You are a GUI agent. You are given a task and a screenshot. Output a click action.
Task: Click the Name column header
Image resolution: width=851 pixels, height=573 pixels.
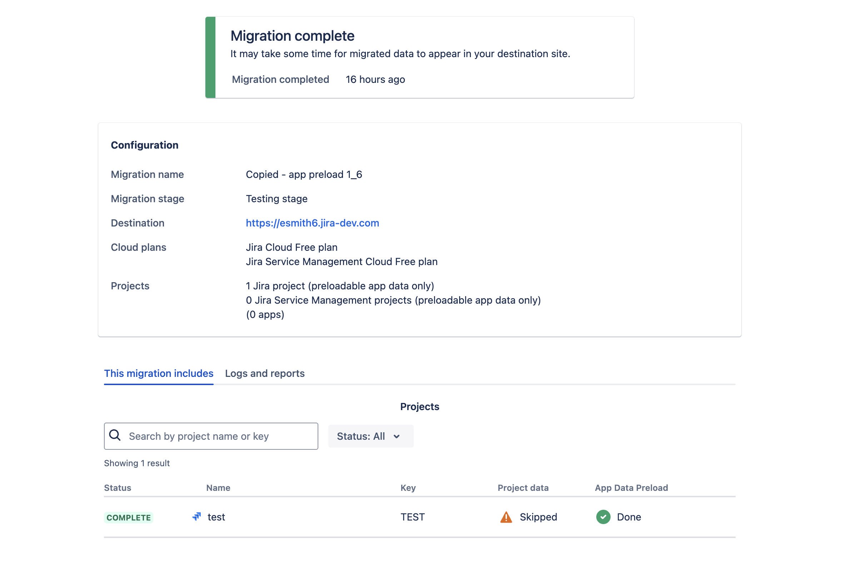tap(218, 488)
